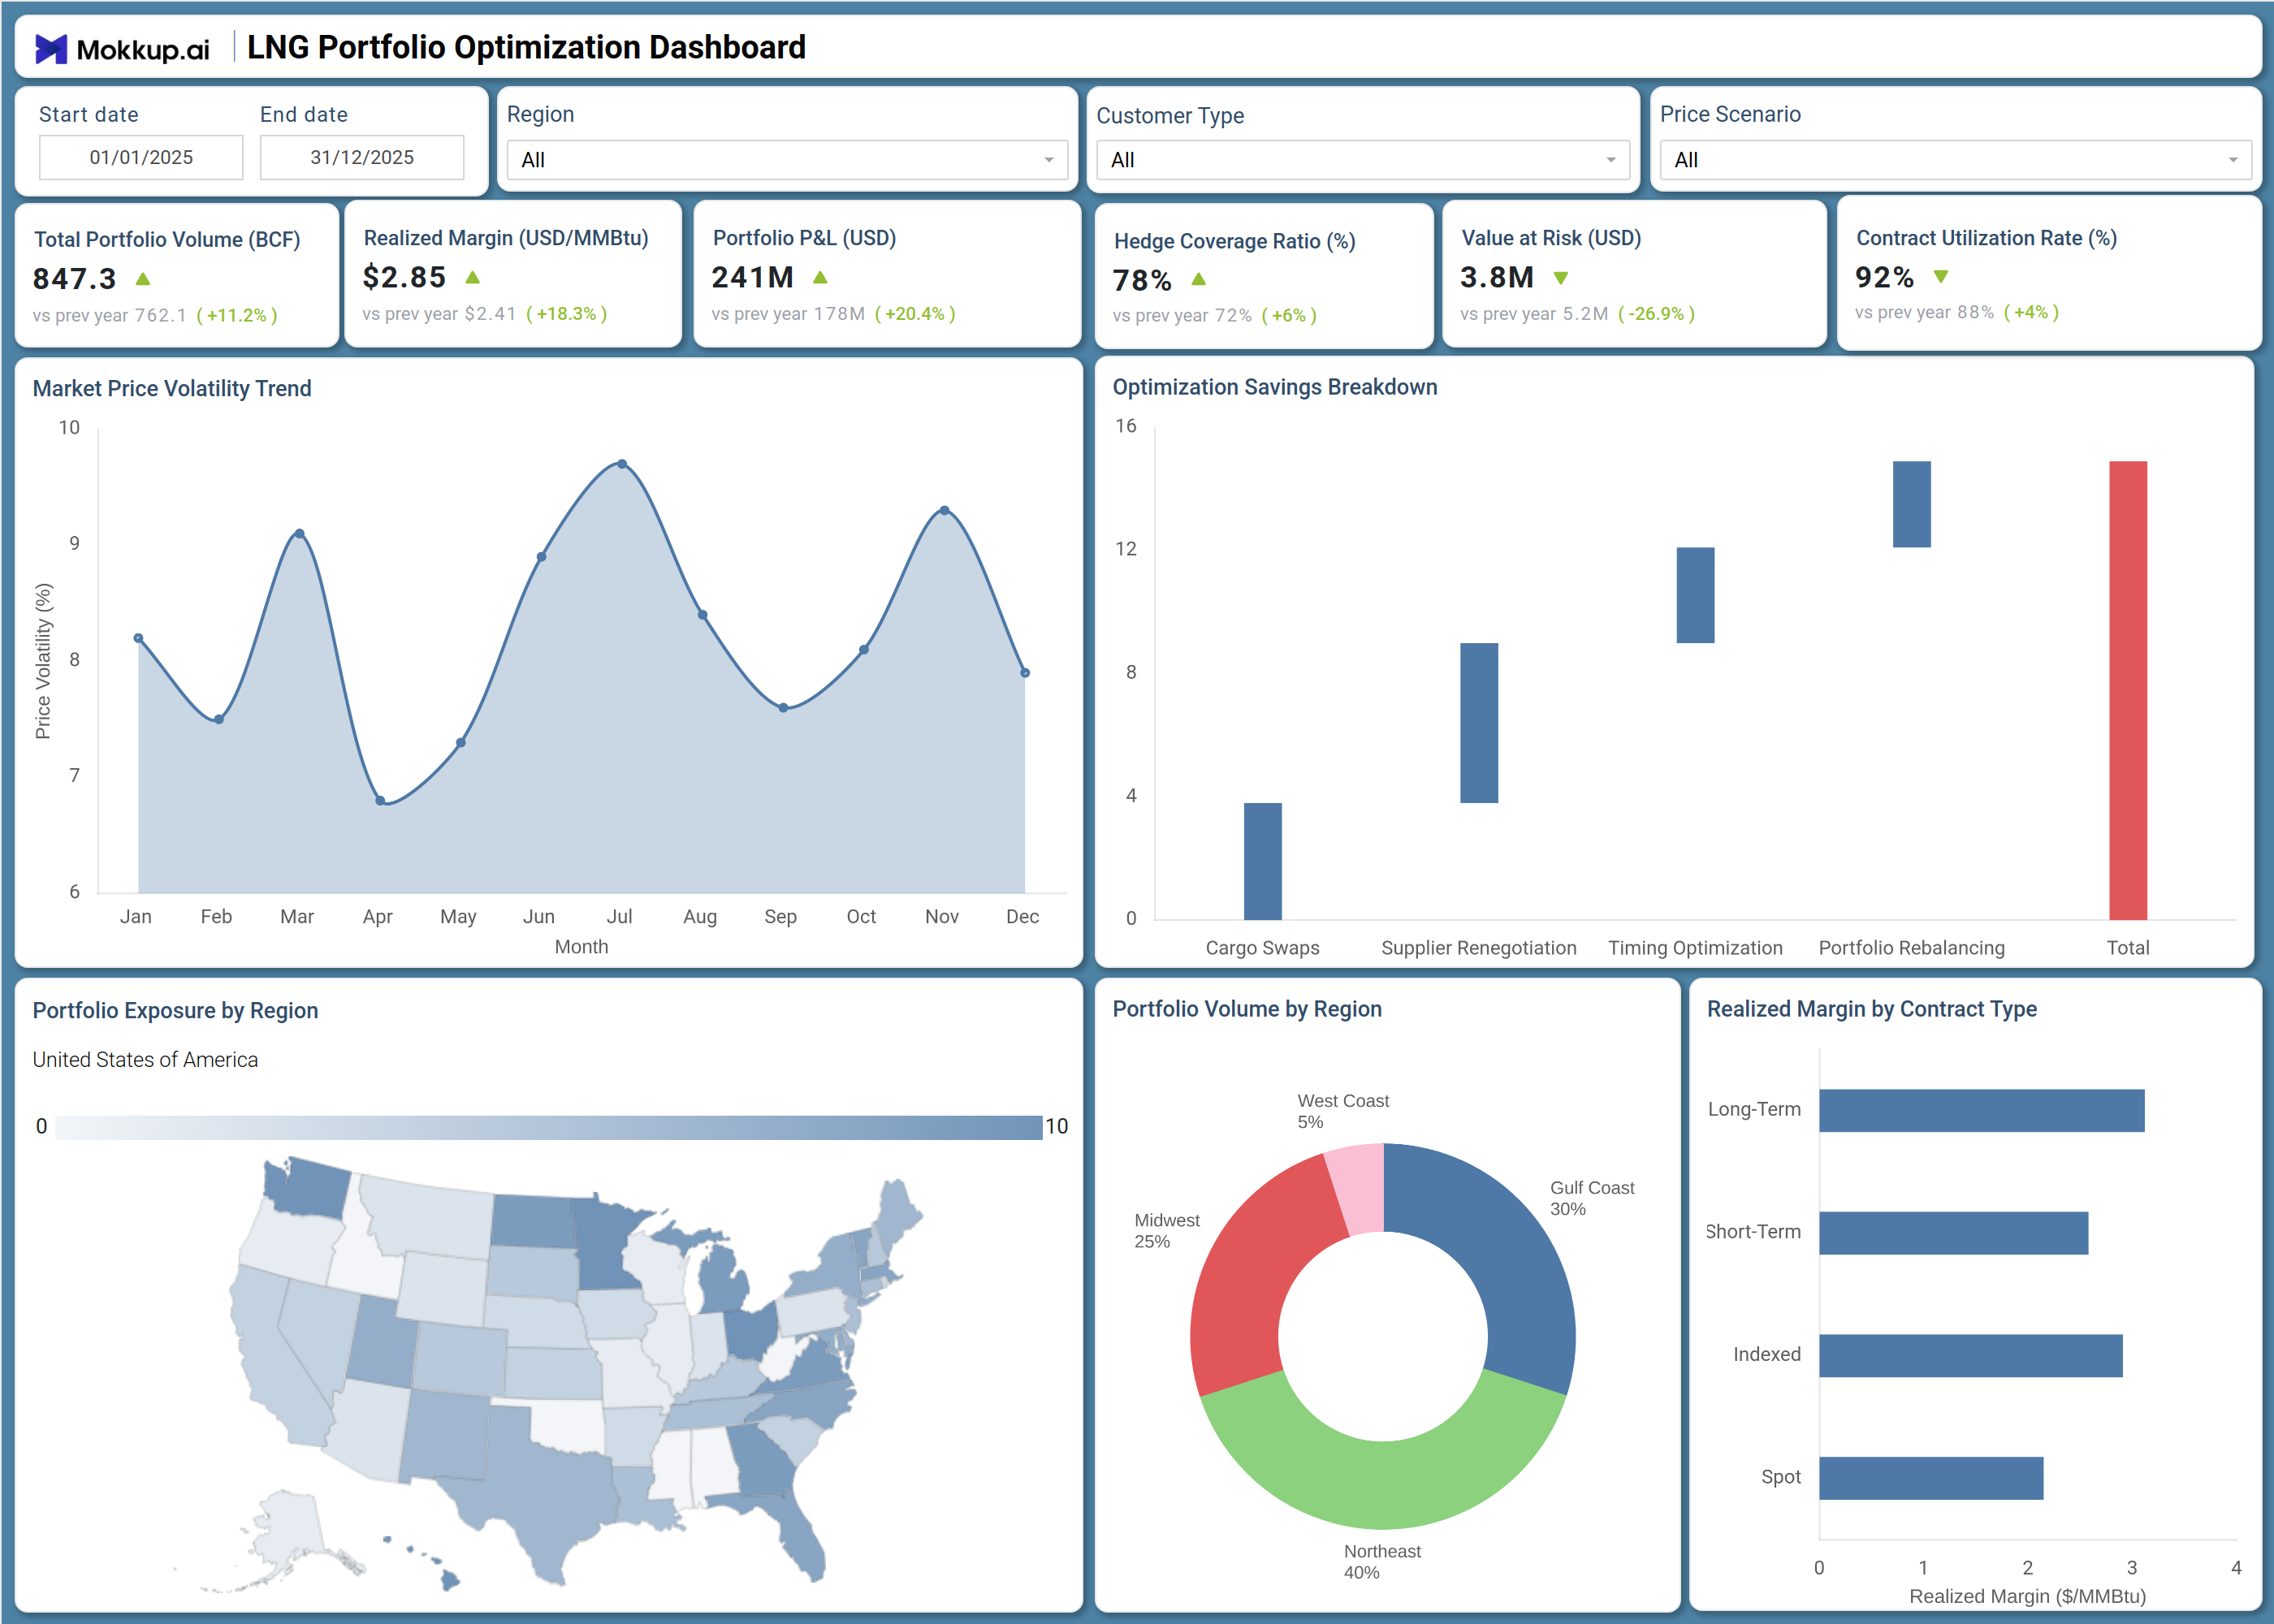Click the December volatility data point
The height and width of the screenshot is (1624, 2274).
[1025, 673]
